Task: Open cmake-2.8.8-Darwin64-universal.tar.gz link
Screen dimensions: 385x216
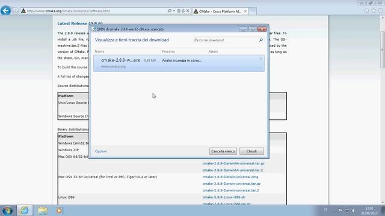Action: click(x=233, y=163)
